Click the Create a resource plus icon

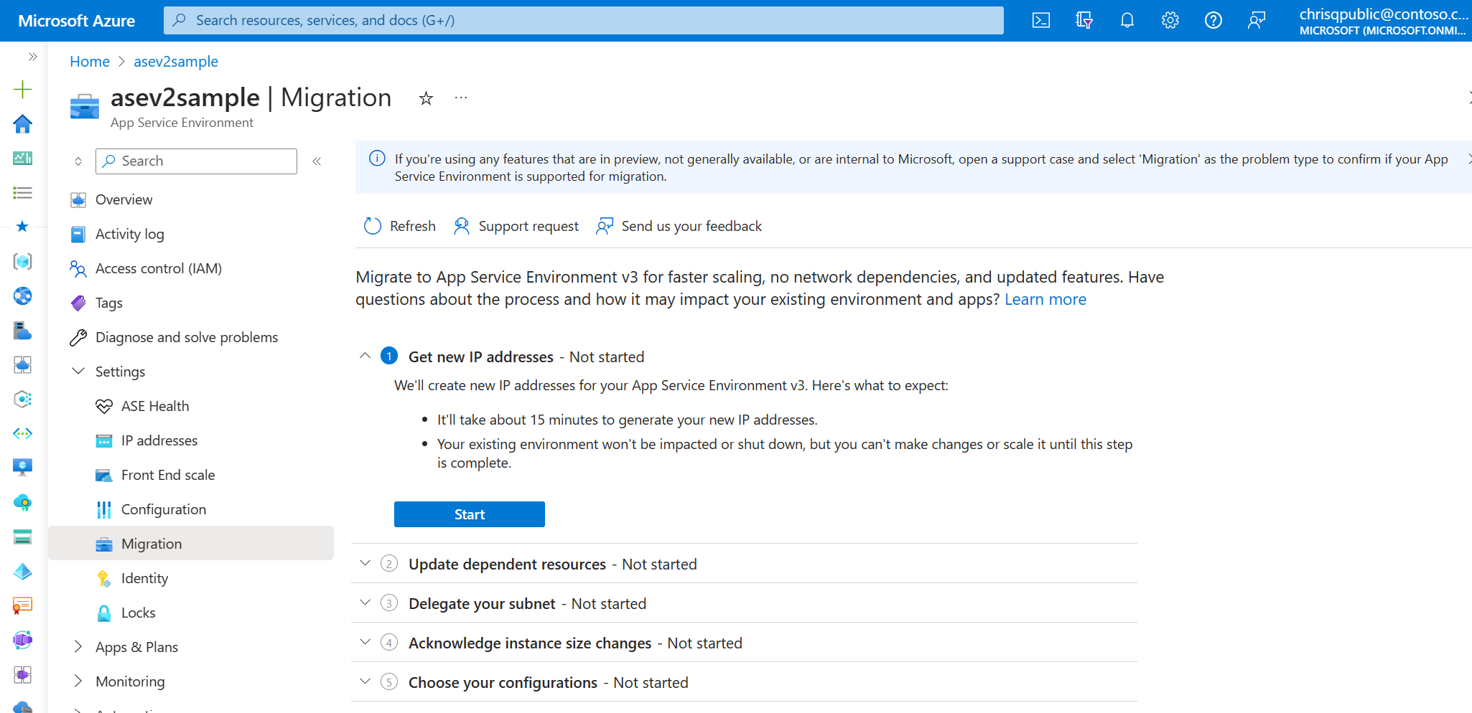22,89
